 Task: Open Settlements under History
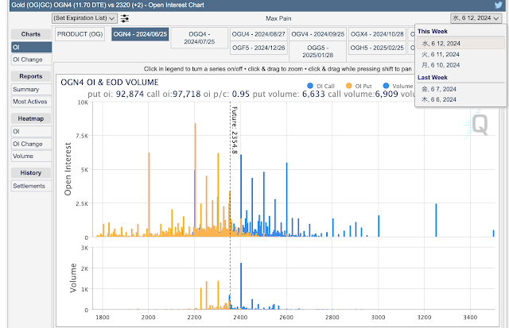[x=32, y=186]
